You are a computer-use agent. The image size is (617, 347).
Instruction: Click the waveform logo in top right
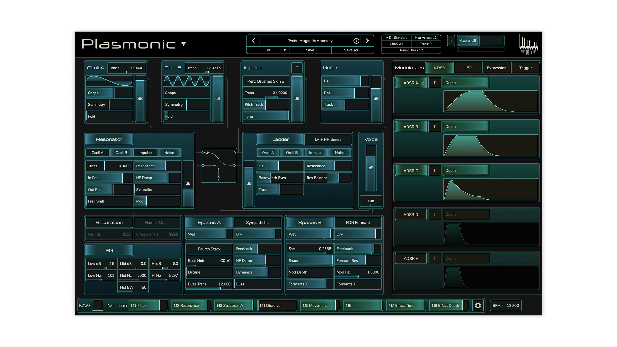click(528, 45)
